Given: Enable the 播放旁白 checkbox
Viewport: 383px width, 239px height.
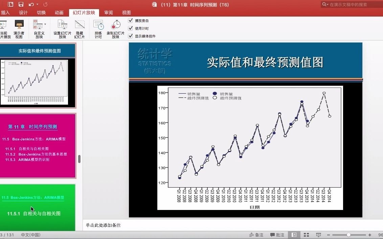Looking at the screenshot, I should 130,20.
